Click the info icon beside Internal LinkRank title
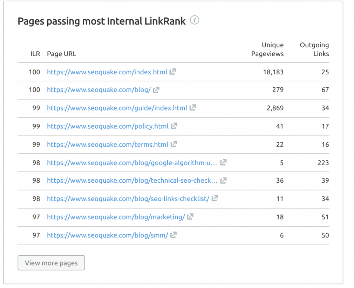The image size is (354, 288). click(195, 20)
